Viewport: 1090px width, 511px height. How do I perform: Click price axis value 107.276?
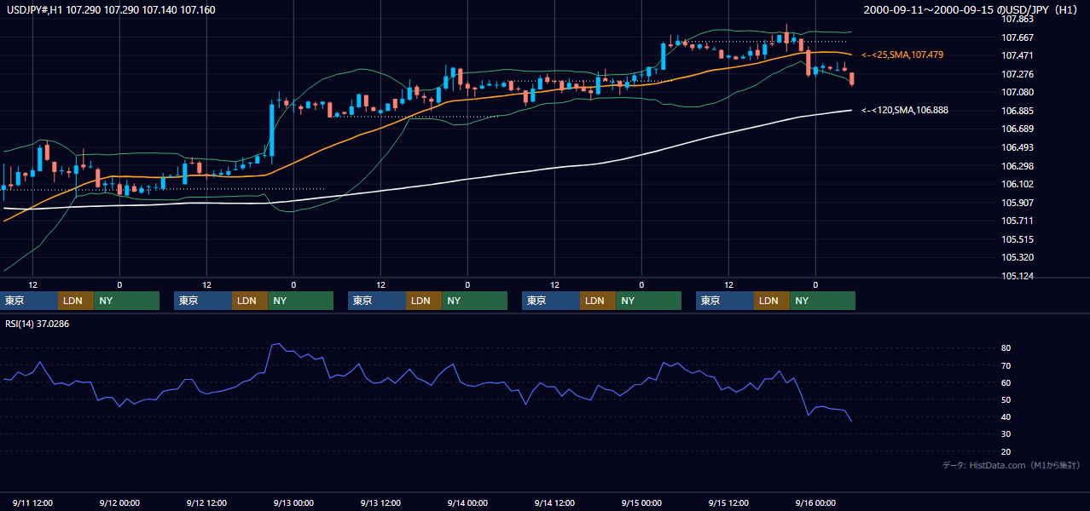tap(1017, 74)
